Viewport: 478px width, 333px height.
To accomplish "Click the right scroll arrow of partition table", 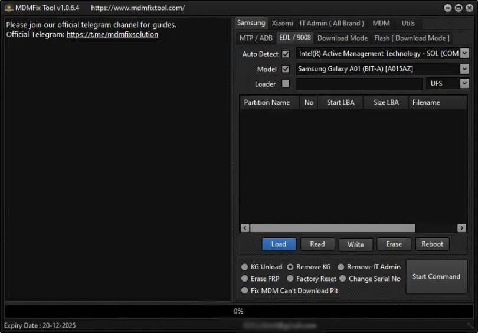I will tap(462, 228).
